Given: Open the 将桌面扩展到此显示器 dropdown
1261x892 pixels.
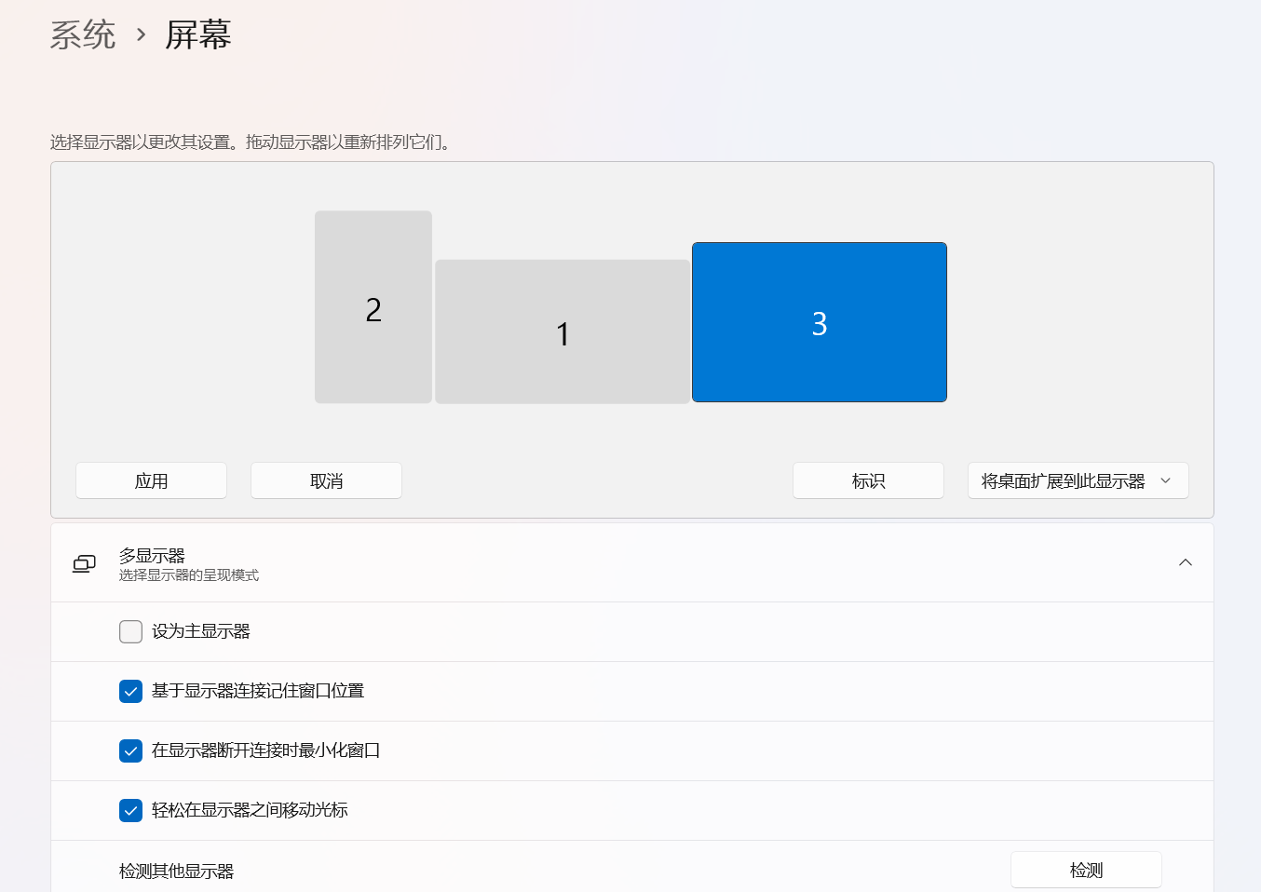Looking at the screenshot, I should [1078, 480].
